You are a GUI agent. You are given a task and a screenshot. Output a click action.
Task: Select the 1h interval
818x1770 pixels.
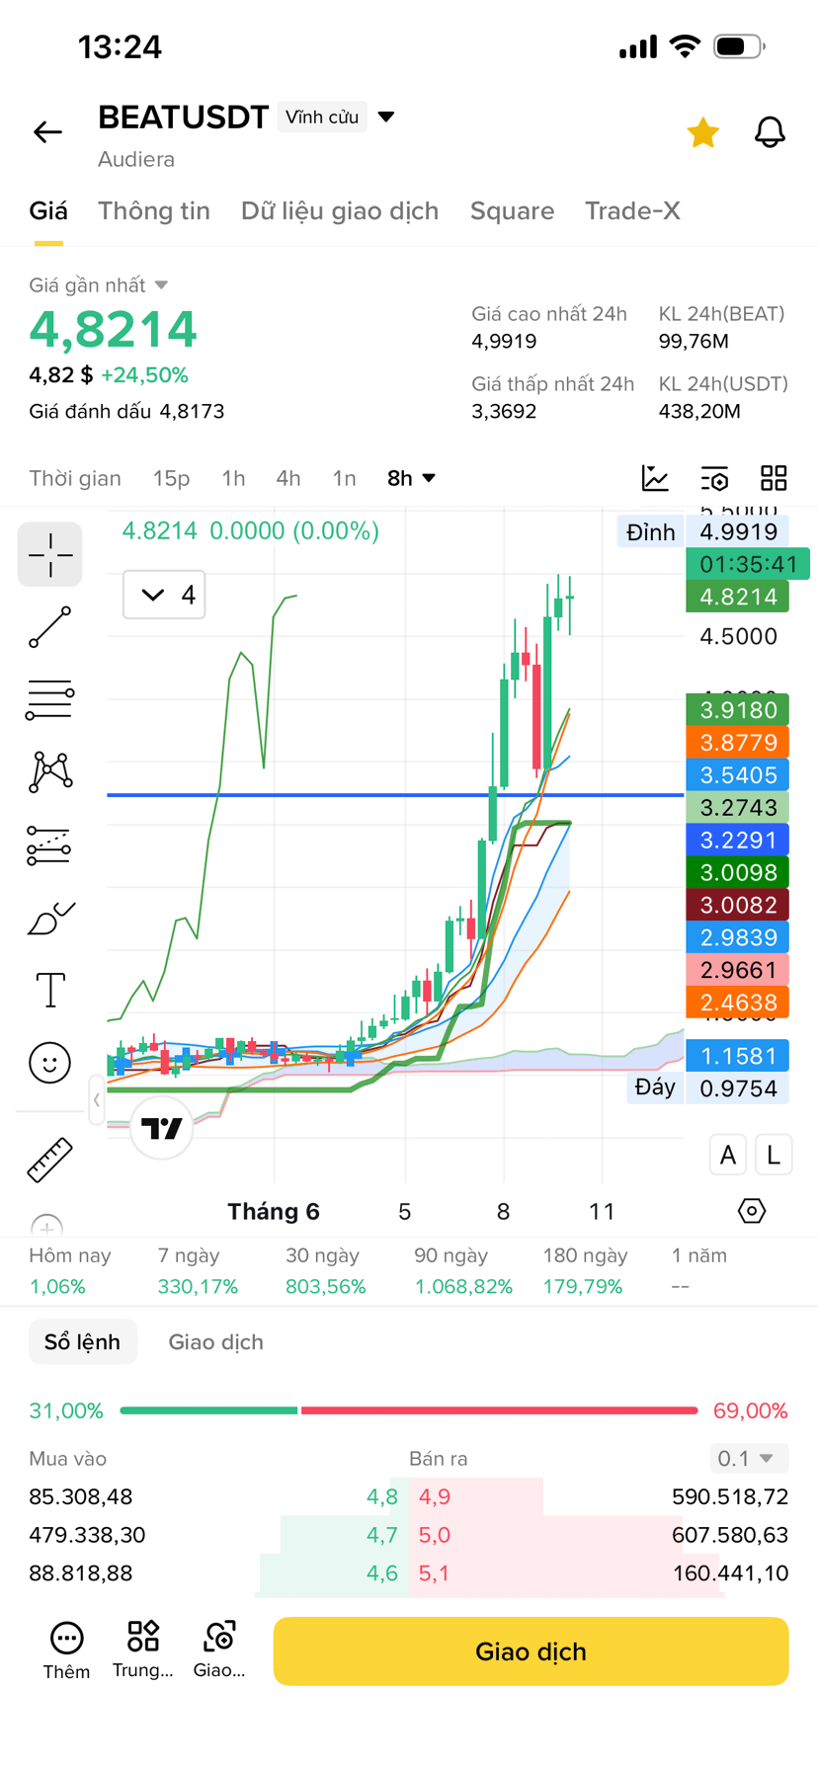[233, 478]
